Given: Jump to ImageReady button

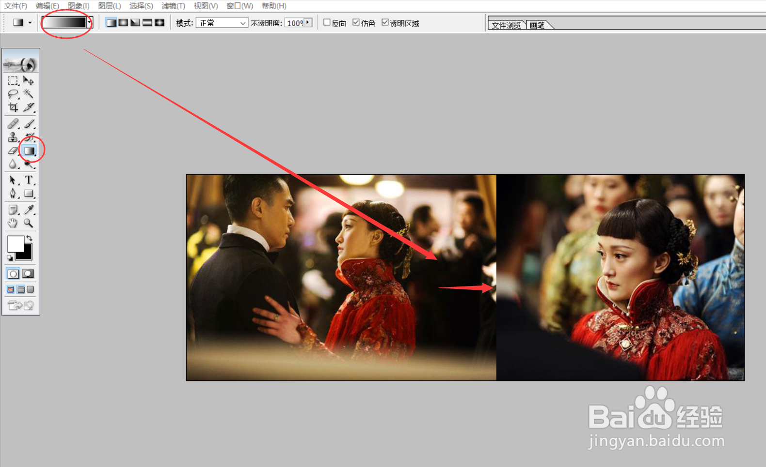Looking at the screenshot, I should click(x=21, y=305).
